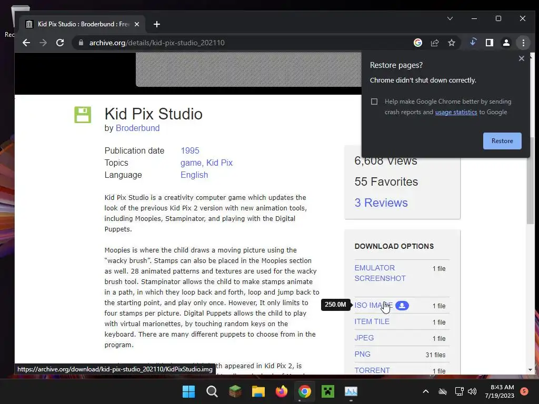The width and height of the screenshot is (539, 404).
Task: Open the performance monitor taskbar app
Action: tap(351, 391)
